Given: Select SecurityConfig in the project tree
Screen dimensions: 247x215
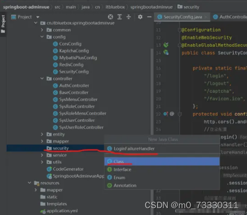Looking at the screenshot, I should point(71,72).
